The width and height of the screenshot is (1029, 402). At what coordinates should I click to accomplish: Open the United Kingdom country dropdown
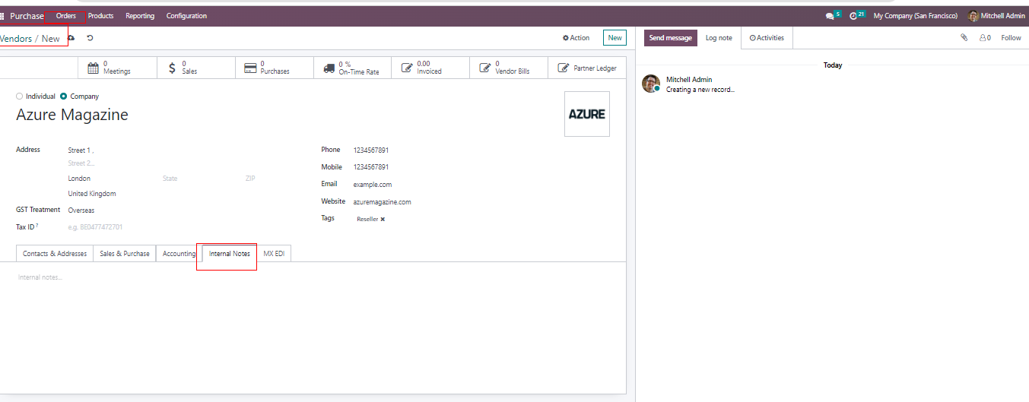click(114, 194)
